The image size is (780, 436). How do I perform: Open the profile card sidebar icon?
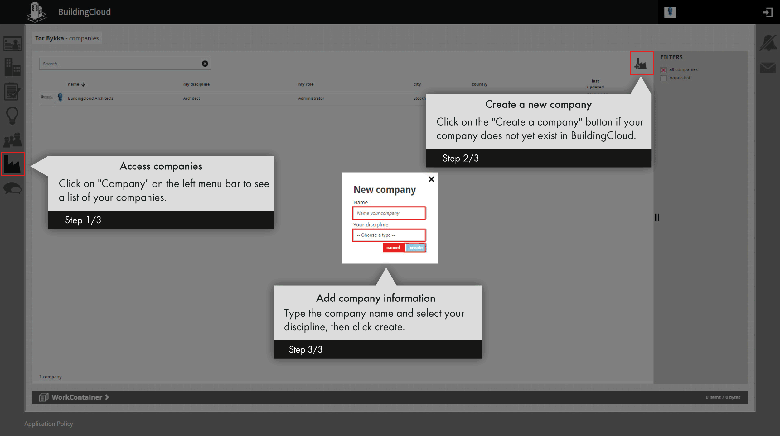coord(12,43)
